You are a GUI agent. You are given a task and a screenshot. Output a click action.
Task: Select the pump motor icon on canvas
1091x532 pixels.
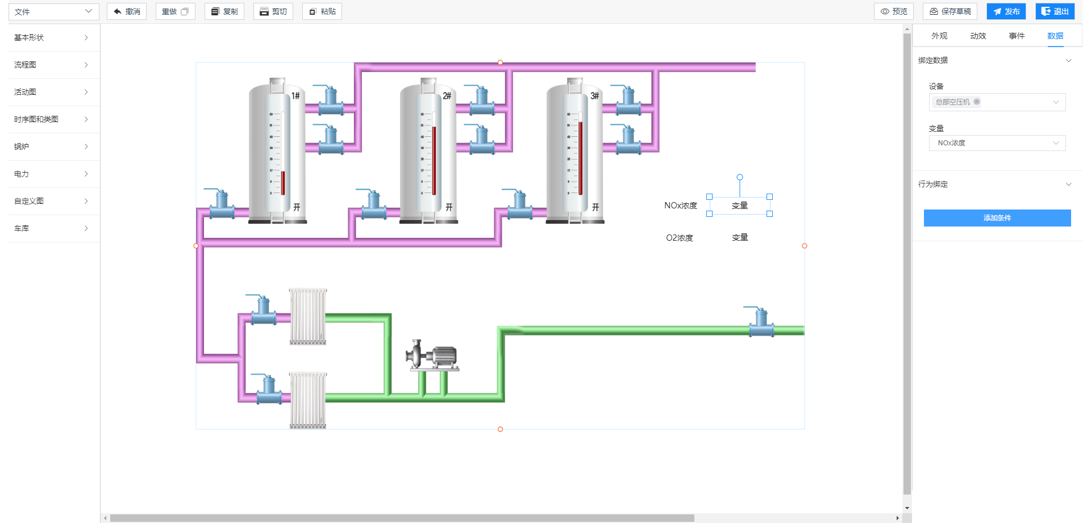click(432, 356)
